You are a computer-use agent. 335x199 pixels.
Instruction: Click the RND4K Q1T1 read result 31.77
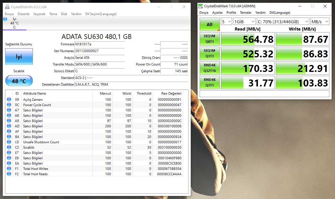(x=248, y=83)
